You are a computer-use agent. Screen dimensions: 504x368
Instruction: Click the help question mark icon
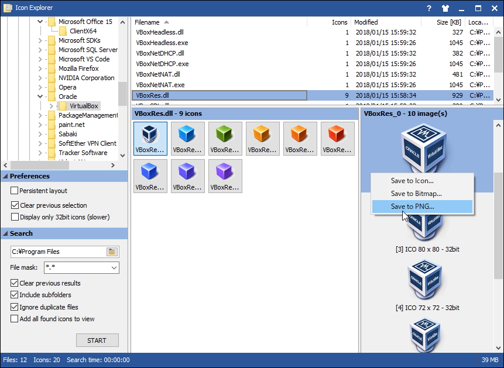429,8
